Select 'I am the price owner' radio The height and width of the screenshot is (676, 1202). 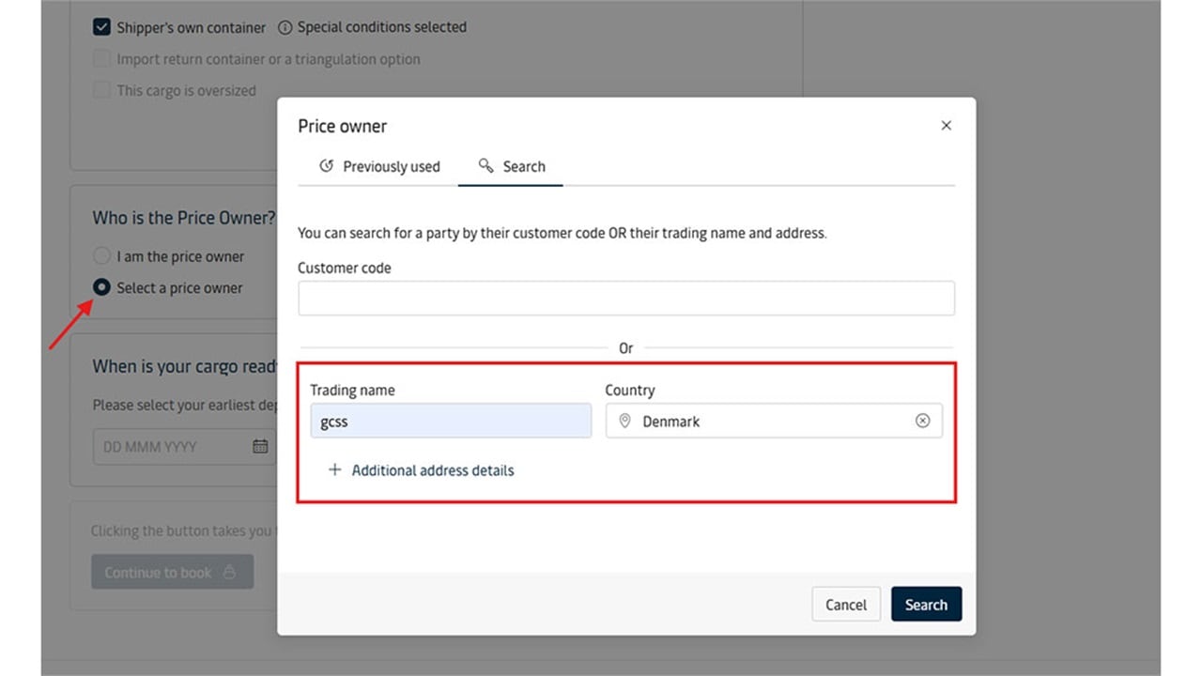(x=101, y=256)
